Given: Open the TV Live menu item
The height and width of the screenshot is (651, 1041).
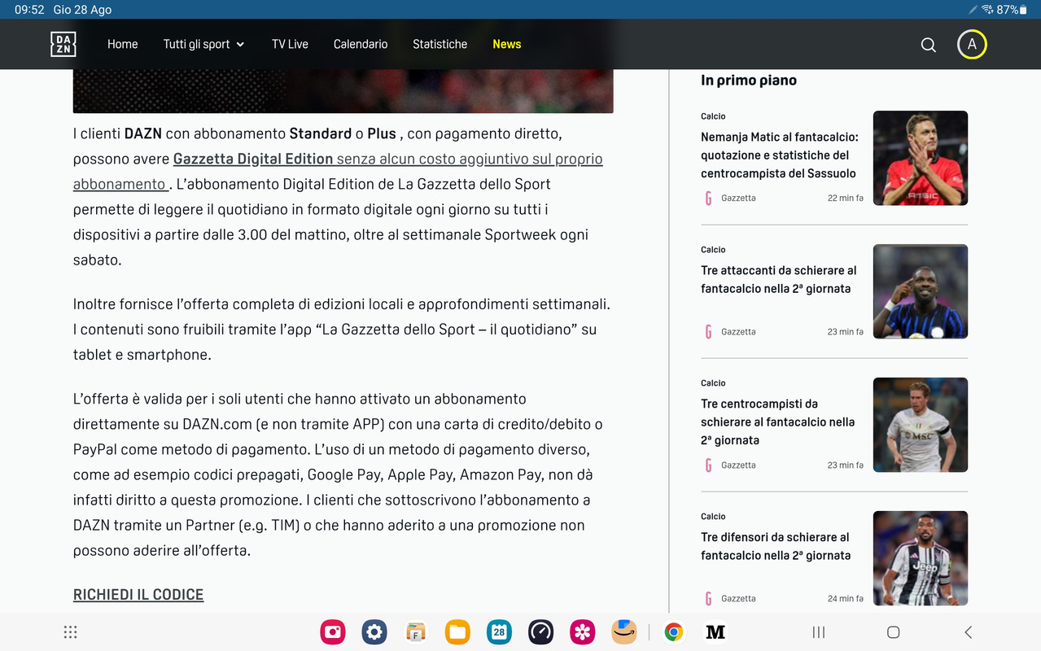Looking at the screenshot, I should (x=290, y=44).
